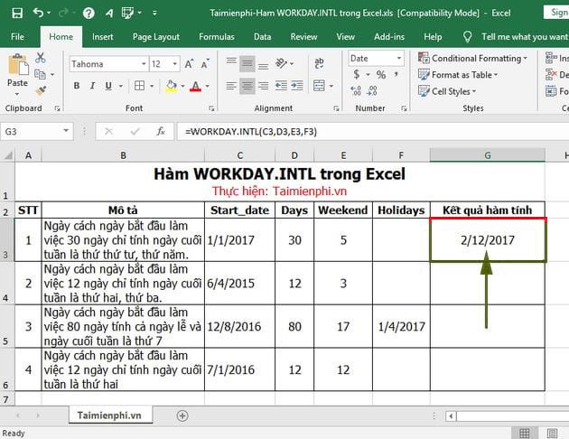569x439 pixels.
Task: Click the Insert Function fx icon
Action: 161,131
